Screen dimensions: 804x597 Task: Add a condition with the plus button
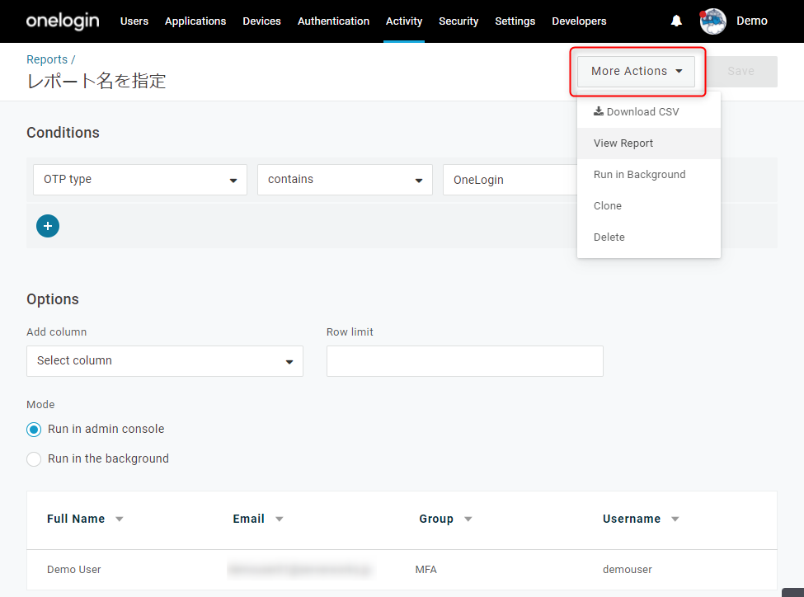point(48,226)
